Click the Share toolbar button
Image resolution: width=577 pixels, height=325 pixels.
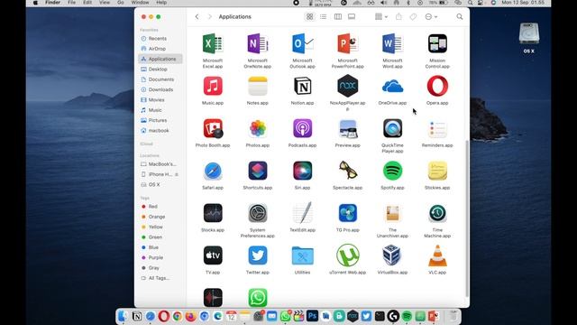398,16
